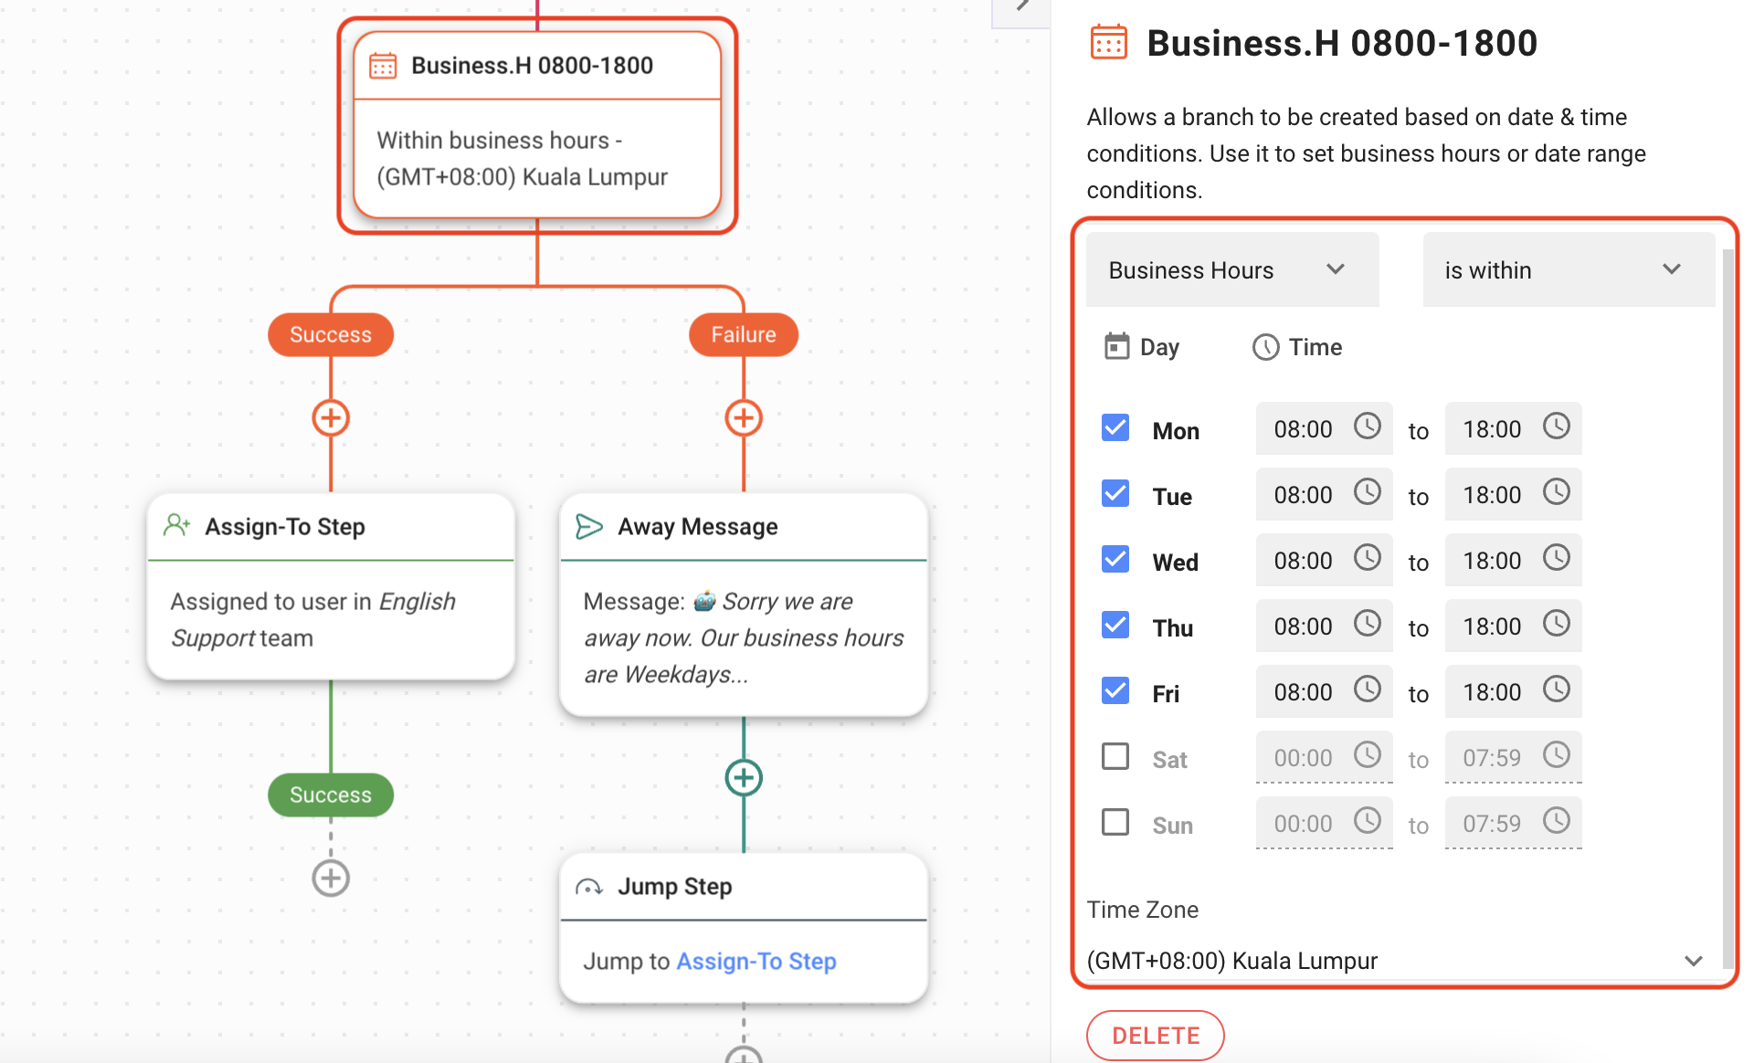Click the plus button under the Failure branch
The width and height of the screenshot is (1754, 1063).
744,418
